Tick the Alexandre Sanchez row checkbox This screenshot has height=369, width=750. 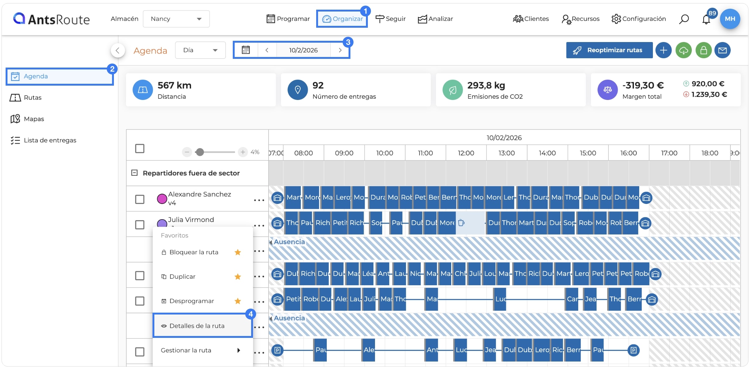tap(140, 199)
